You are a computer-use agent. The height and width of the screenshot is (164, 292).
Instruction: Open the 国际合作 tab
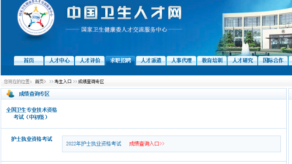[273, 61]
